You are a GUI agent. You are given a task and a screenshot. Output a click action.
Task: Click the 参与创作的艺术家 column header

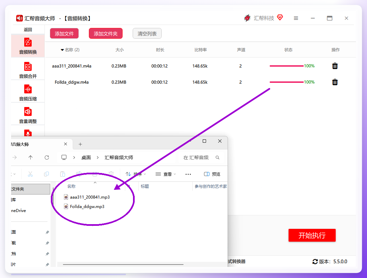point(211,186)
